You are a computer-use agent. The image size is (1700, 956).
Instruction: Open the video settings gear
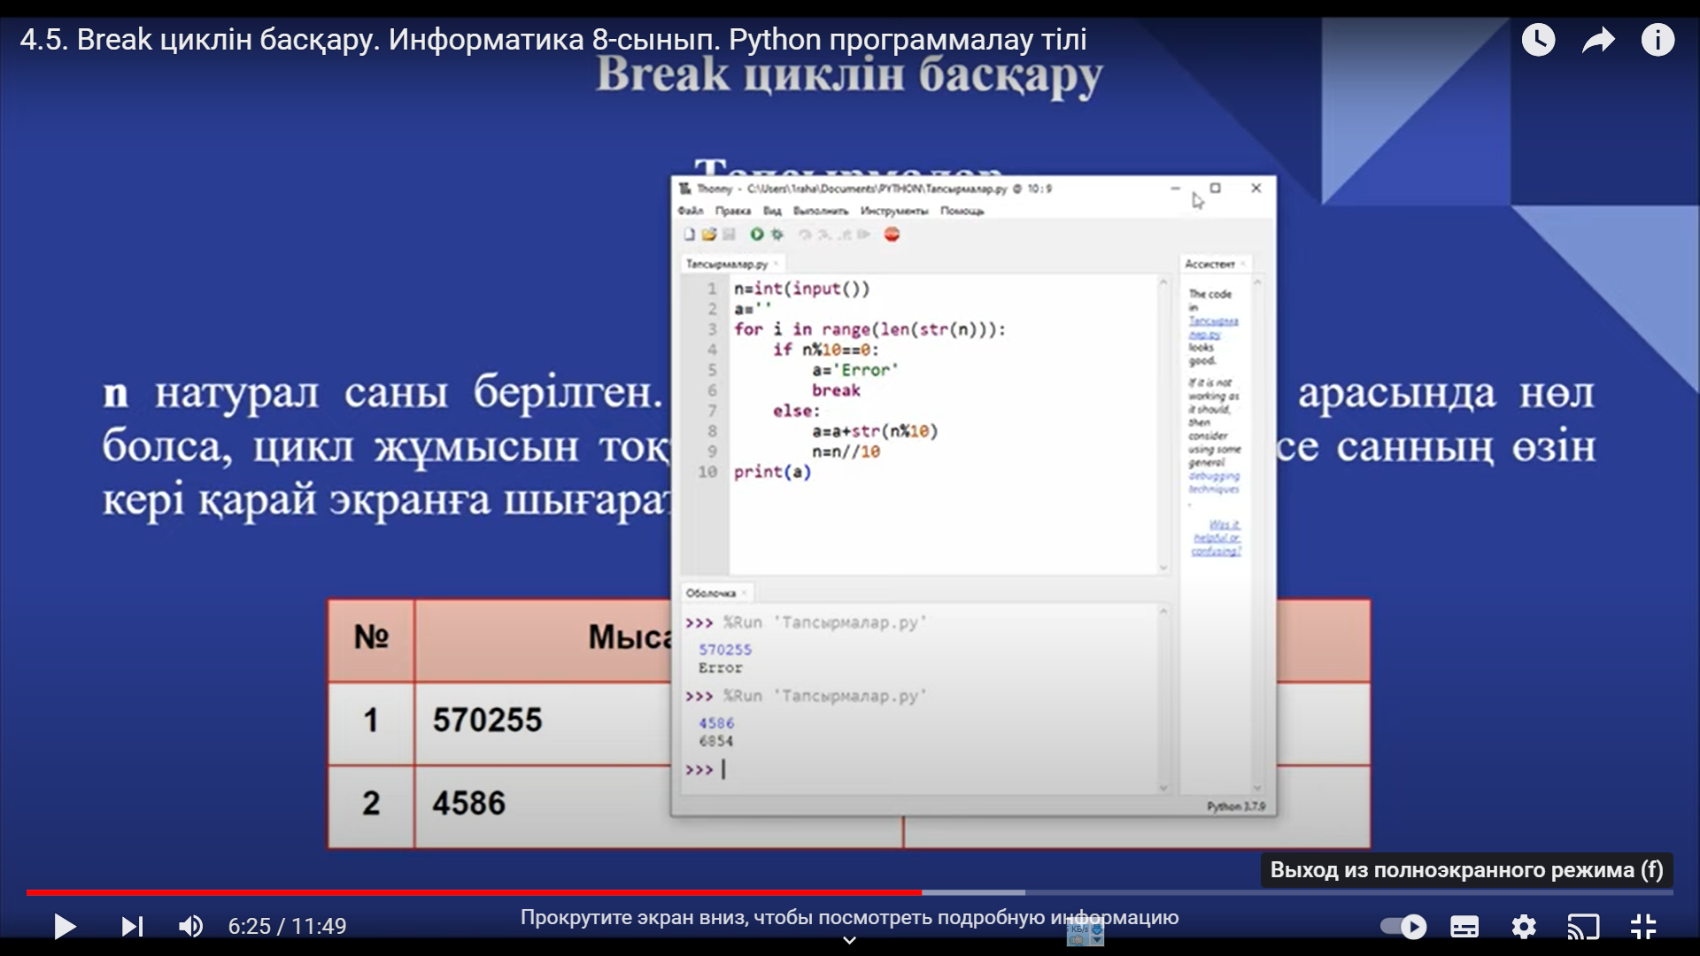click(x=1524, y=926)
